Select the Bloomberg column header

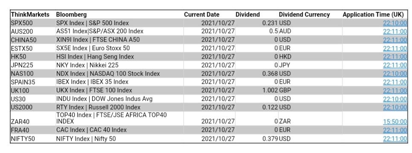pos(72,15)
